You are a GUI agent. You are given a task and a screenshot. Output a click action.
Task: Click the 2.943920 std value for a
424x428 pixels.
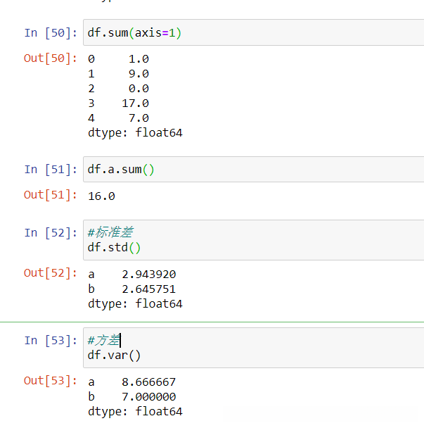(148, 274)
